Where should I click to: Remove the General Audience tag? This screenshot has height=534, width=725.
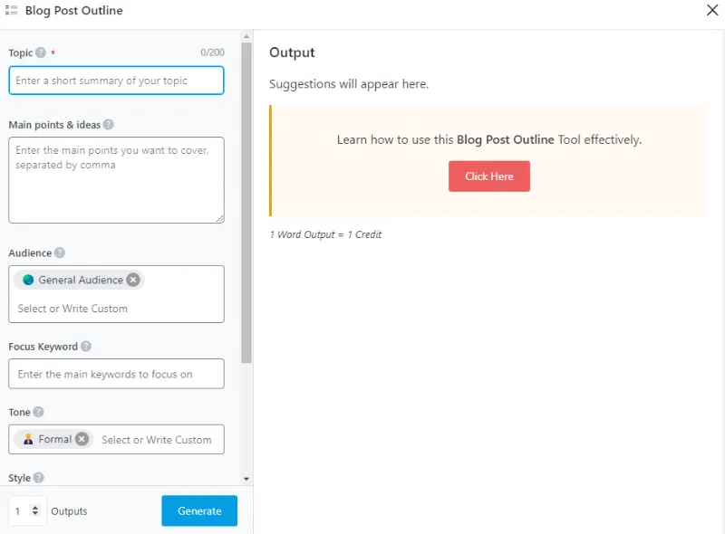[133, 281]
